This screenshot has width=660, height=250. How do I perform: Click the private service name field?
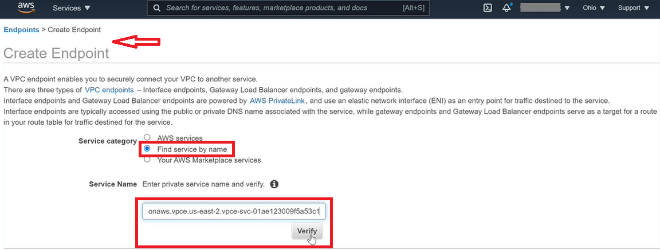point(234,212)
